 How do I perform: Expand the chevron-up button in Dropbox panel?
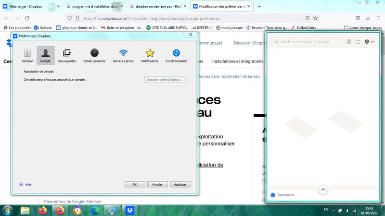323,190
